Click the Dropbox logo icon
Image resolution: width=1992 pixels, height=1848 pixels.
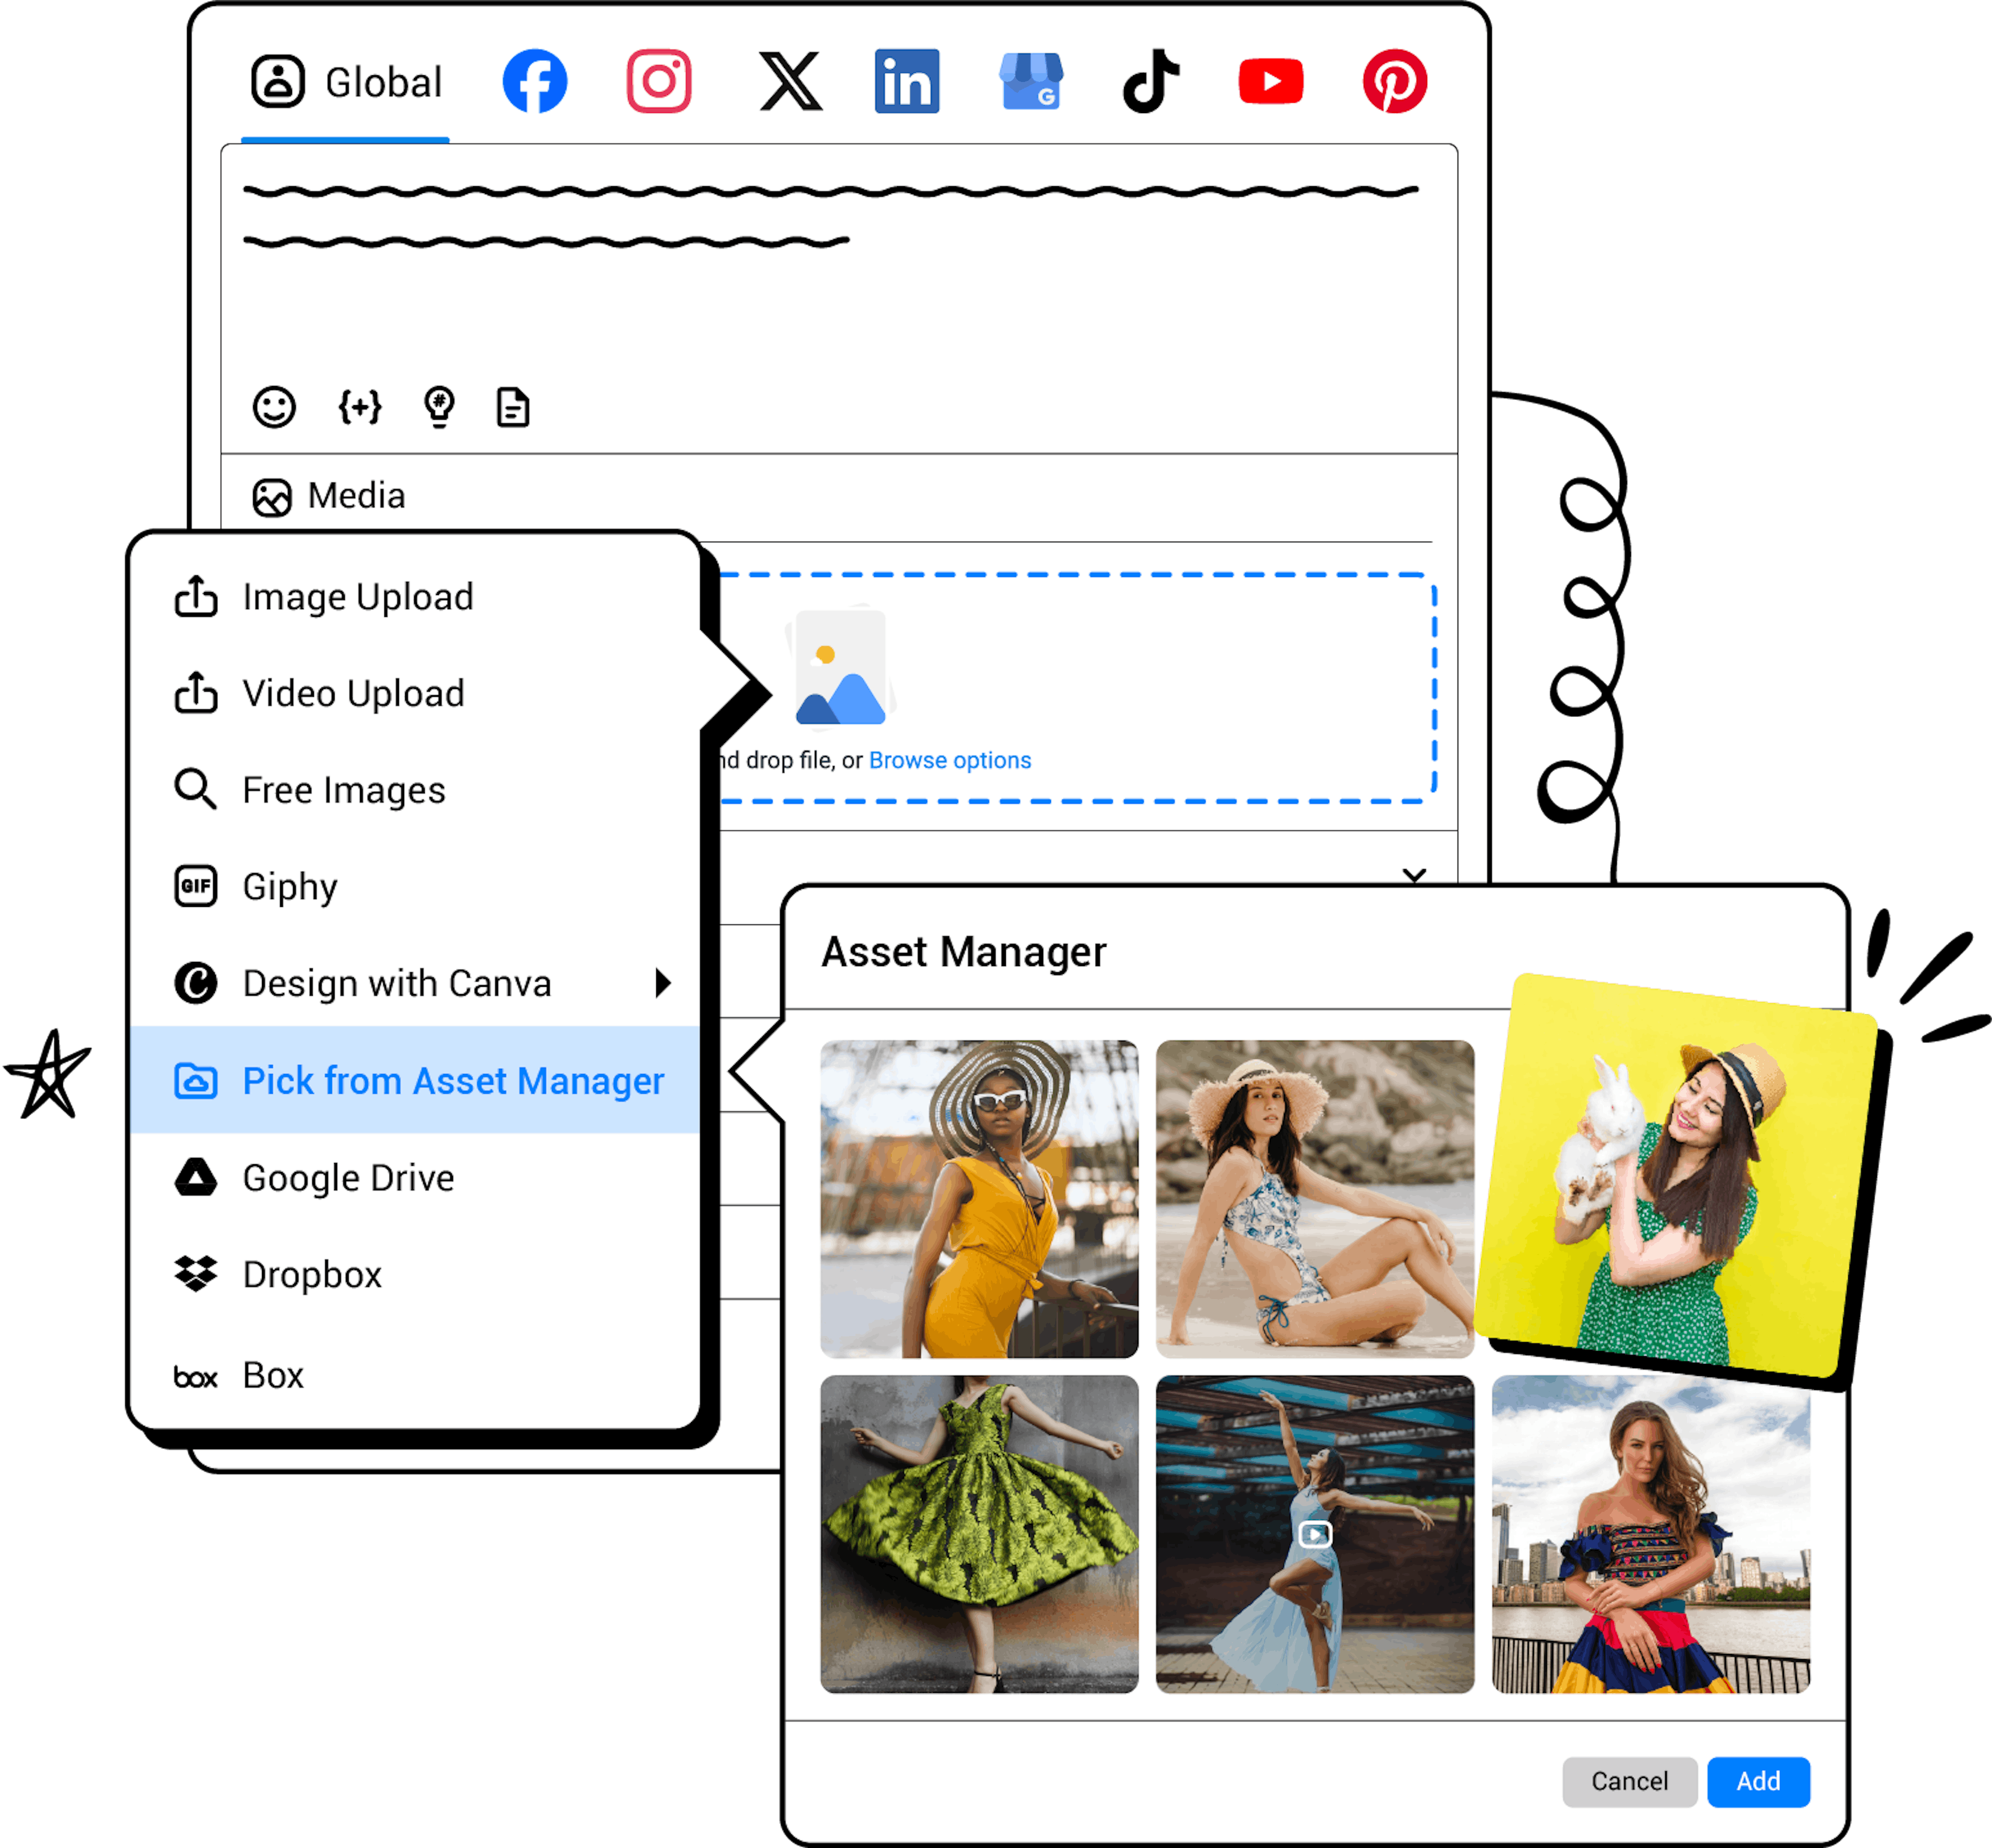pyautogui.click(x=196, y=1274)
